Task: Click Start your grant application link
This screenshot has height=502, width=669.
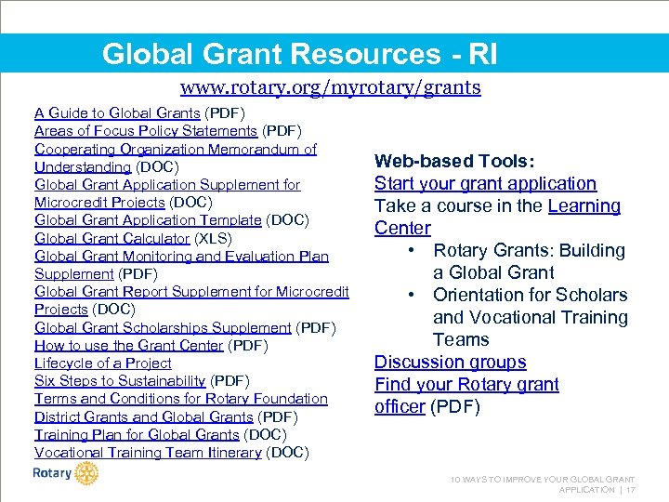Action: point(486,183)
